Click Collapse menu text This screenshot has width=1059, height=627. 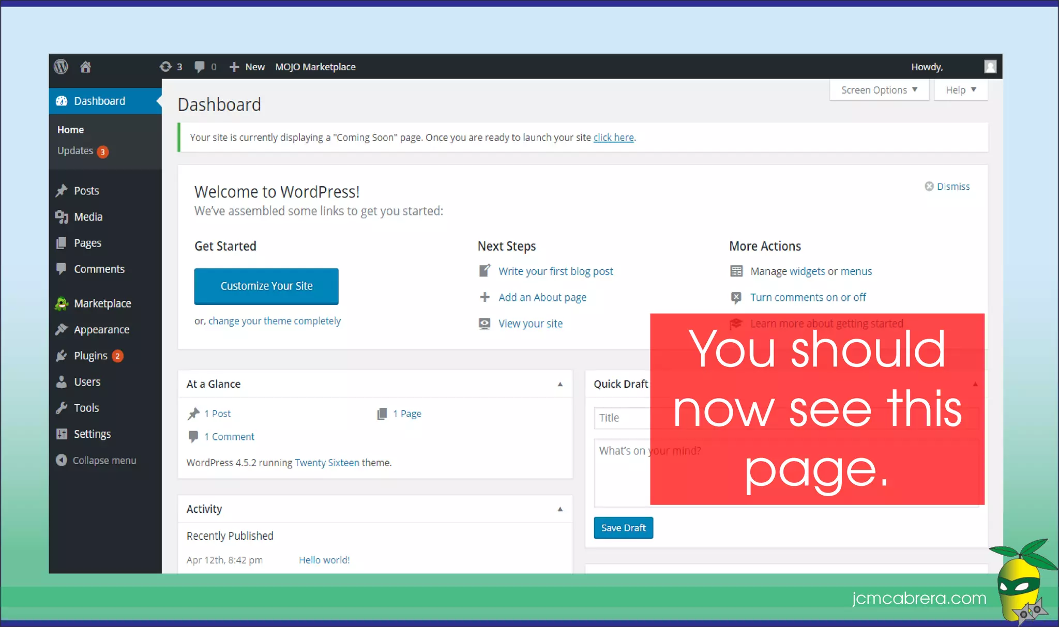[x=104, y=460]
